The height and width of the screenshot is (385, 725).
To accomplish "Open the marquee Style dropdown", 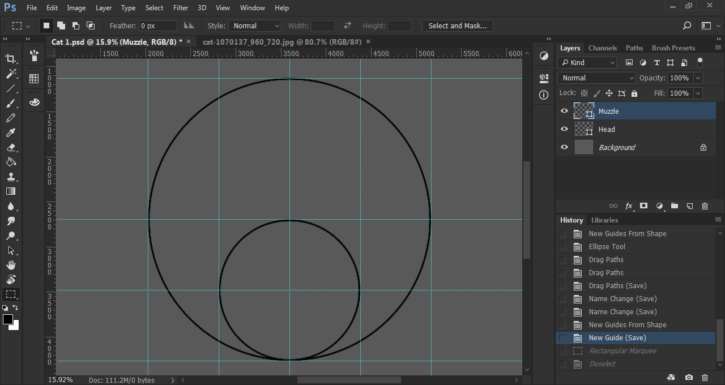I will (255, 26).
